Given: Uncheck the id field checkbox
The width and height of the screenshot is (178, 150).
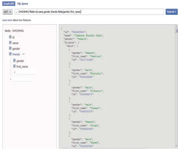Looking at the screenshot, I should coord(10,37).
